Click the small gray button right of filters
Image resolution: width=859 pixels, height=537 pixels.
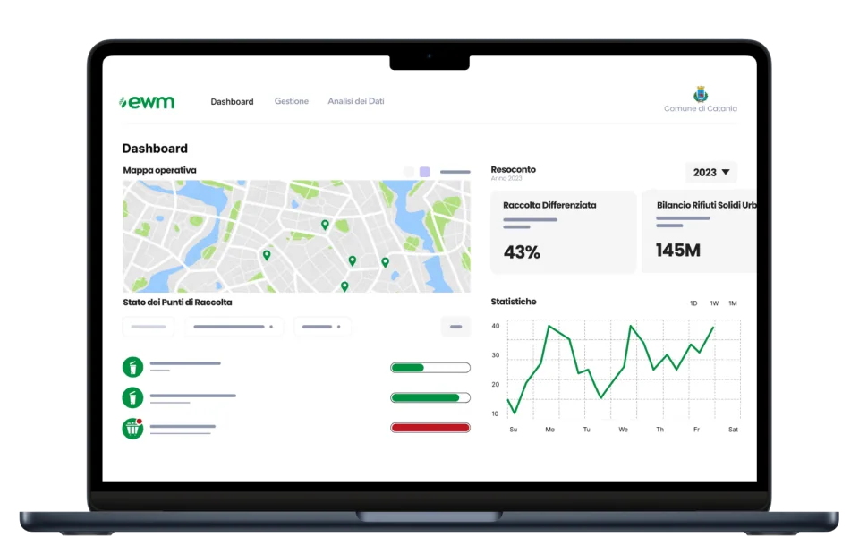455,327
